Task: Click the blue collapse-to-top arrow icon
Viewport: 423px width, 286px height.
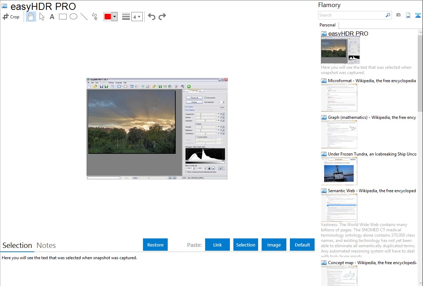Action: pos(418,15)
